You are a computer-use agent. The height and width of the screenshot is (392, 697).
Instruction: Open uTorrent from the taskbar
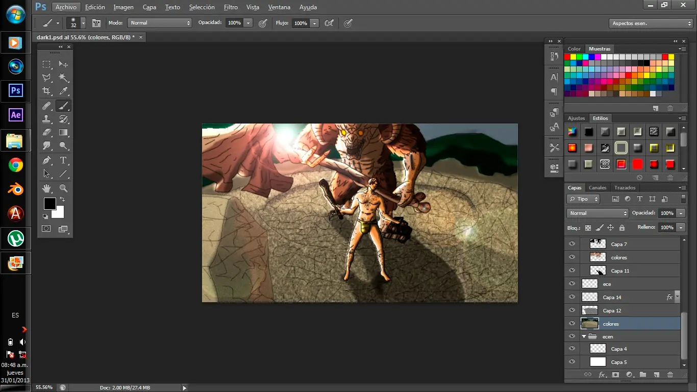click(16, 238)
